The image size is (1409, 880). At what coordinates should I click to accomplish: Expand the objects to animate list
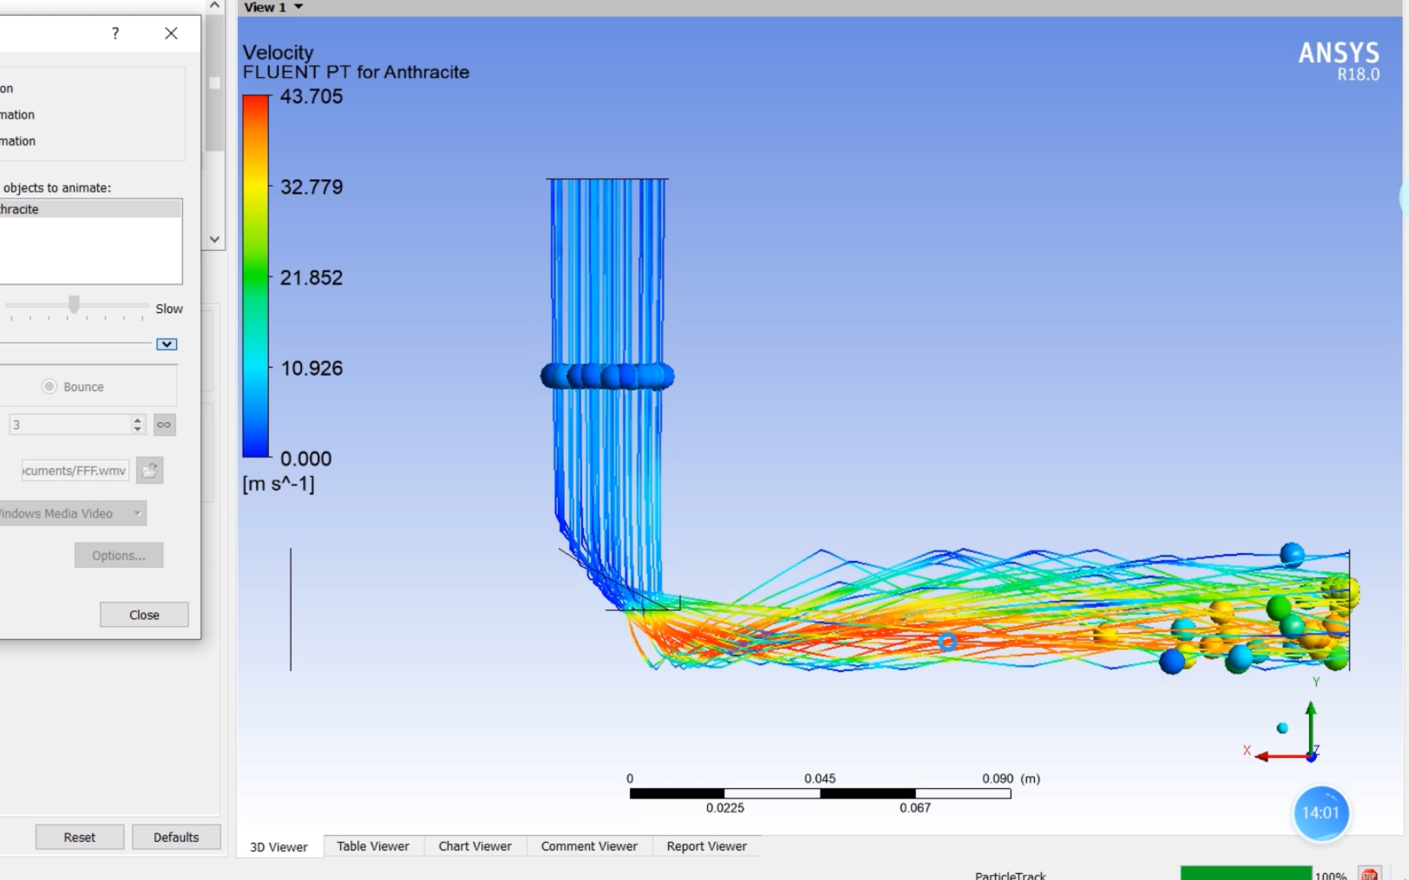point(214,238)
